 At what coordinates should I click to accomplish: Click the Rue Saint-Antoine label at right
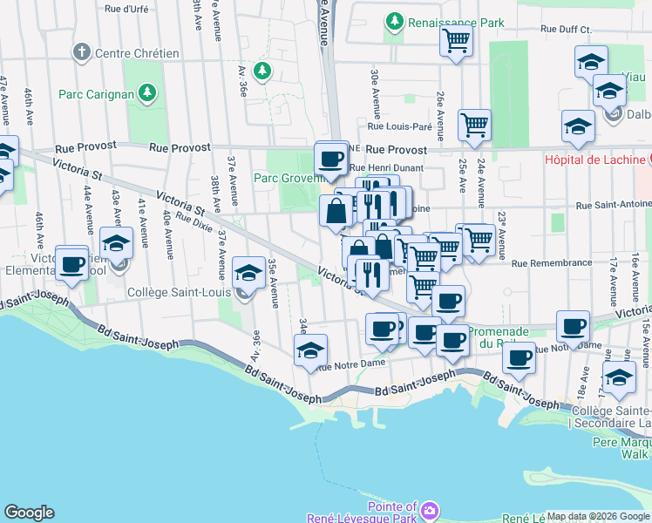coord(614,205)
